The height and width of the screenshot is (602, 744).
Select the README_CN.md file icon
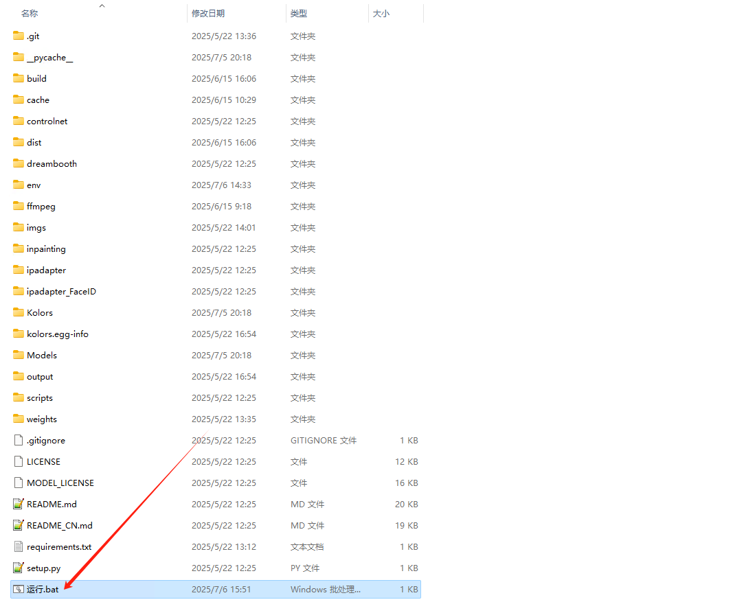pos(19,526)
